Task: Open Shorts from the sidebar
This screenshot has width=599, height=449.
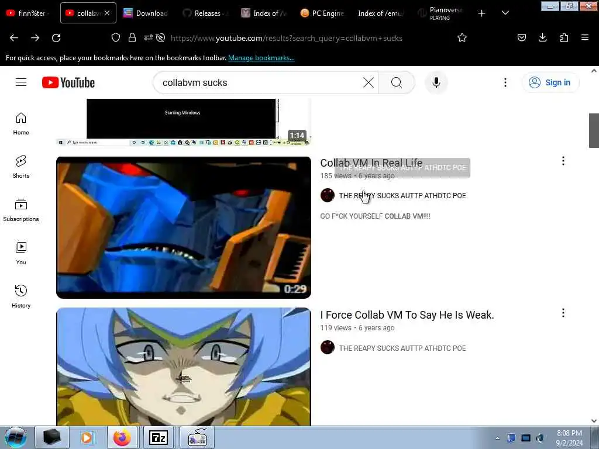Action: click(21, 167)
